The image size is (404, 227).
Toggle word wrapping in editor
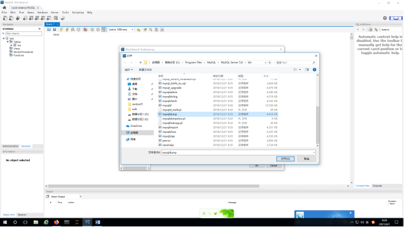162,30
